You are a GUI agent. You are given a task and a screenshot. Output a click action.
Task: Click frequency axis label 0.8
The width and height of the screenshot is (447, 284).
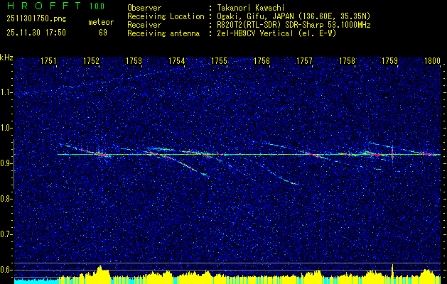point(6,199)
